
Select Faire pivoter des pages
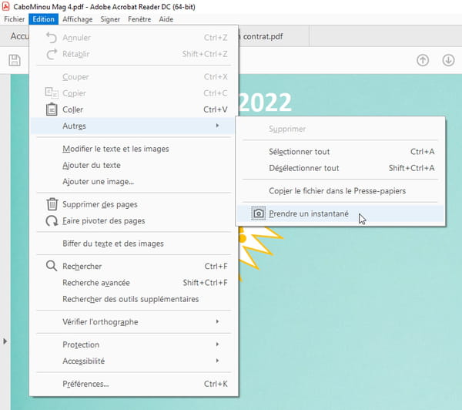pyautogui.click(x=133, y=220)
